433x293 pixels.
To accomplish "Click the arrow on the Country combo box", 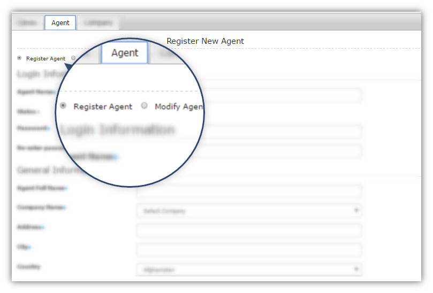I will [356, 269].
